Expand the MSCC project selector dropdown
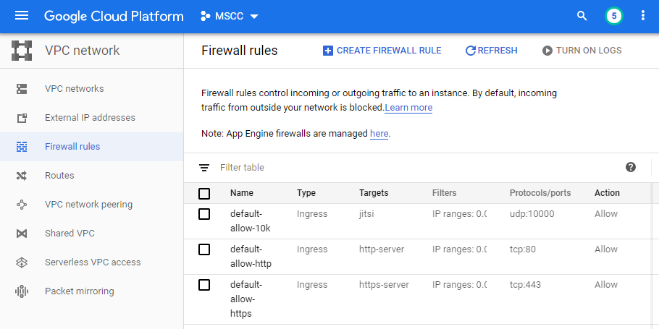Screen dimensions: 659x329 pyautogui.click(x=230, y=17)
